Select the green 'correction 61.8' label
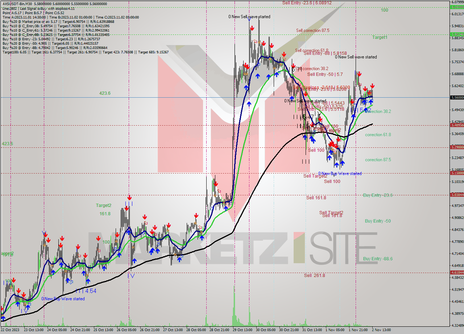Screen dimensions: 464x334 (378, 135)
